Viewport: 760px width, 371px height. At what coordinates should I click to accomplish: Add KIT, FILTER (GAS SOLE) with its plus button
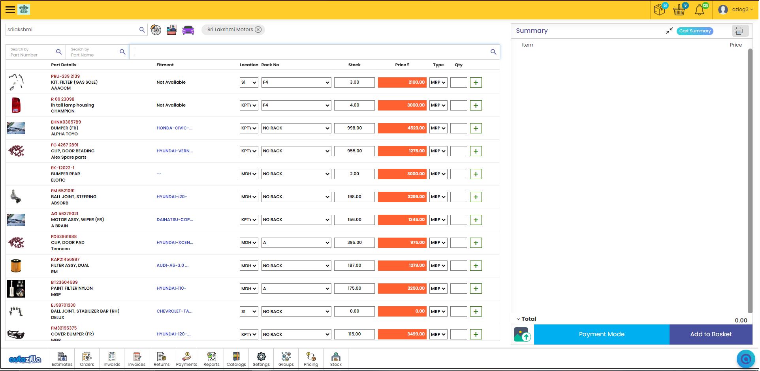(476, 82)
